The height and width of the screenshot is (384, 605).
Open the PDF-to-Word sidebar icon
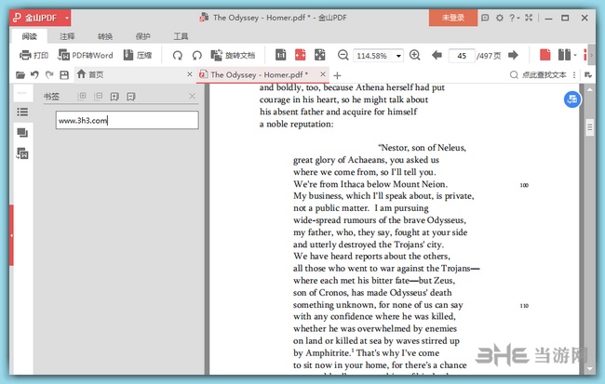(x=22, y=153)
